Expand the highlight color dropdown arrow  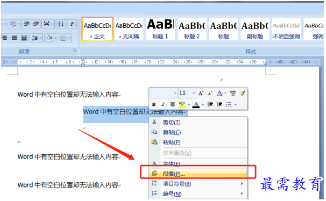click(x=189, y=104)
